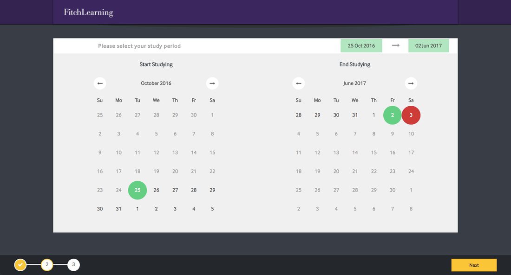The width and height of the screenshot is (511, 275).
Task: Click the October 2016 month label
Action: coord(156,83)
